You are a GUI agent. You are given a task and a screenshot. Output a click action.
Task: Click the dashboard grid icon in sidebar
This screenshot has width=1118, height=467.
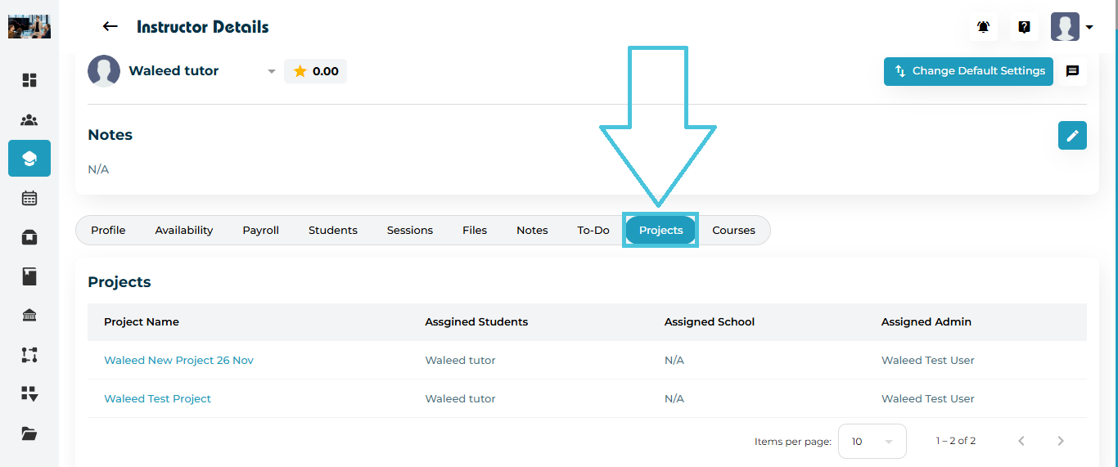pos(29,80)
